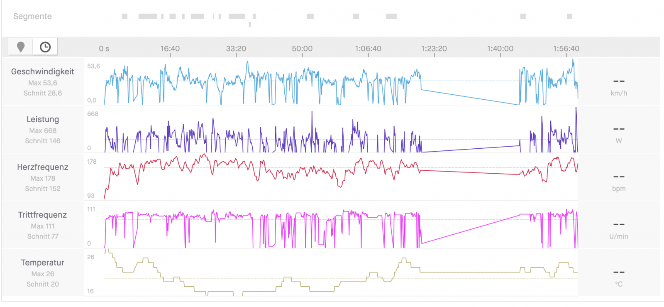This screenshot has height=307, width=664.
Task: Click the 0 s axis start label
Action: 104,49
